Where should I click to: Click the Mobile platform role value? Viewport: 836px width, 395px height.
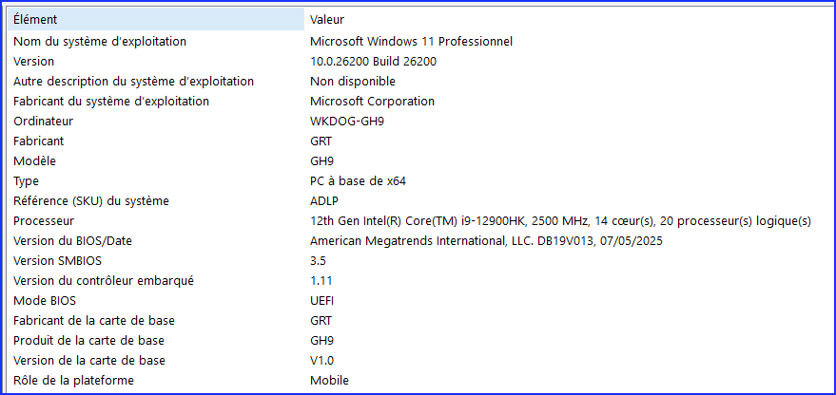[329, 381]
